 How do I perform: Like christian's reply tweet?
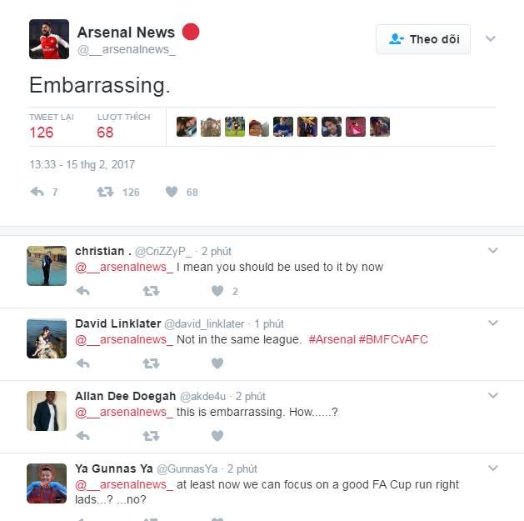(x=217, y=291)
